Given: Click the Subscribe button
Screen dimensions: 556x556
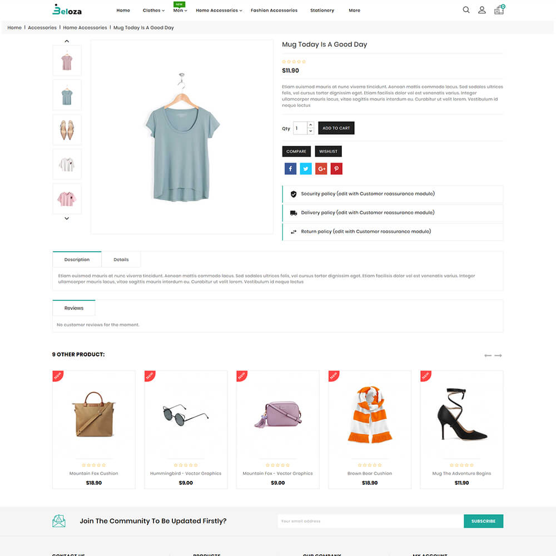Looking at the screenshot, I should (x=483, y=521).
